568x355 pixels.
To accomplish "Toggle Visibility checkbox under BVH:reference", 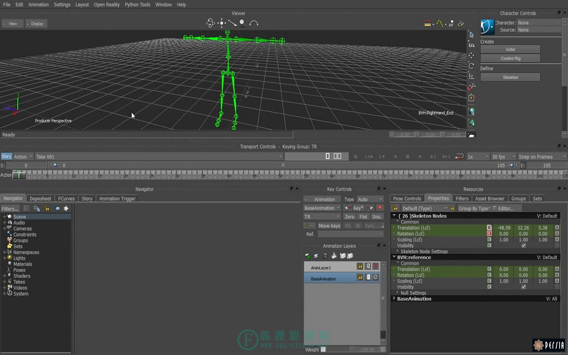I will click(524, 287).
